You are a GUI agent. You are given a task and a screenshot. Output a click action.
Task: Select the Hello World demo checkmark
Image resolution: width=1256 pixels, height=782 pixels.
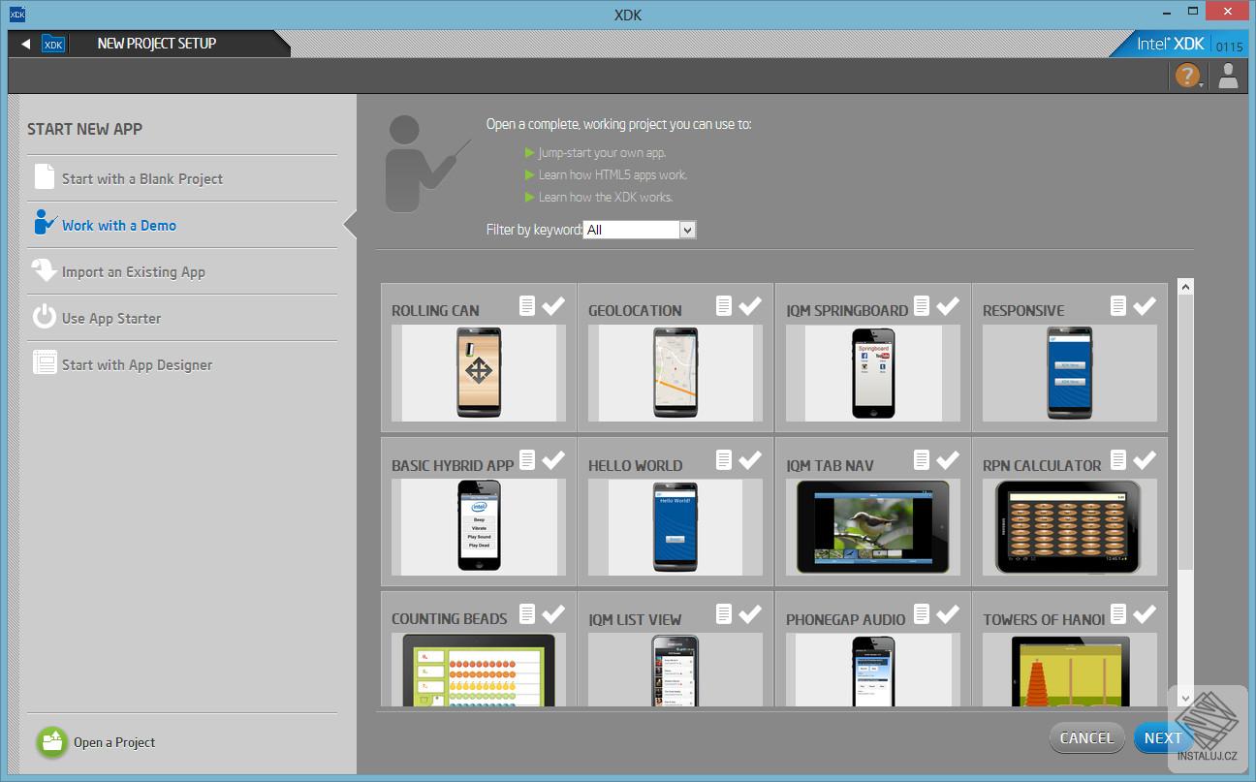[x=750, y=459]
